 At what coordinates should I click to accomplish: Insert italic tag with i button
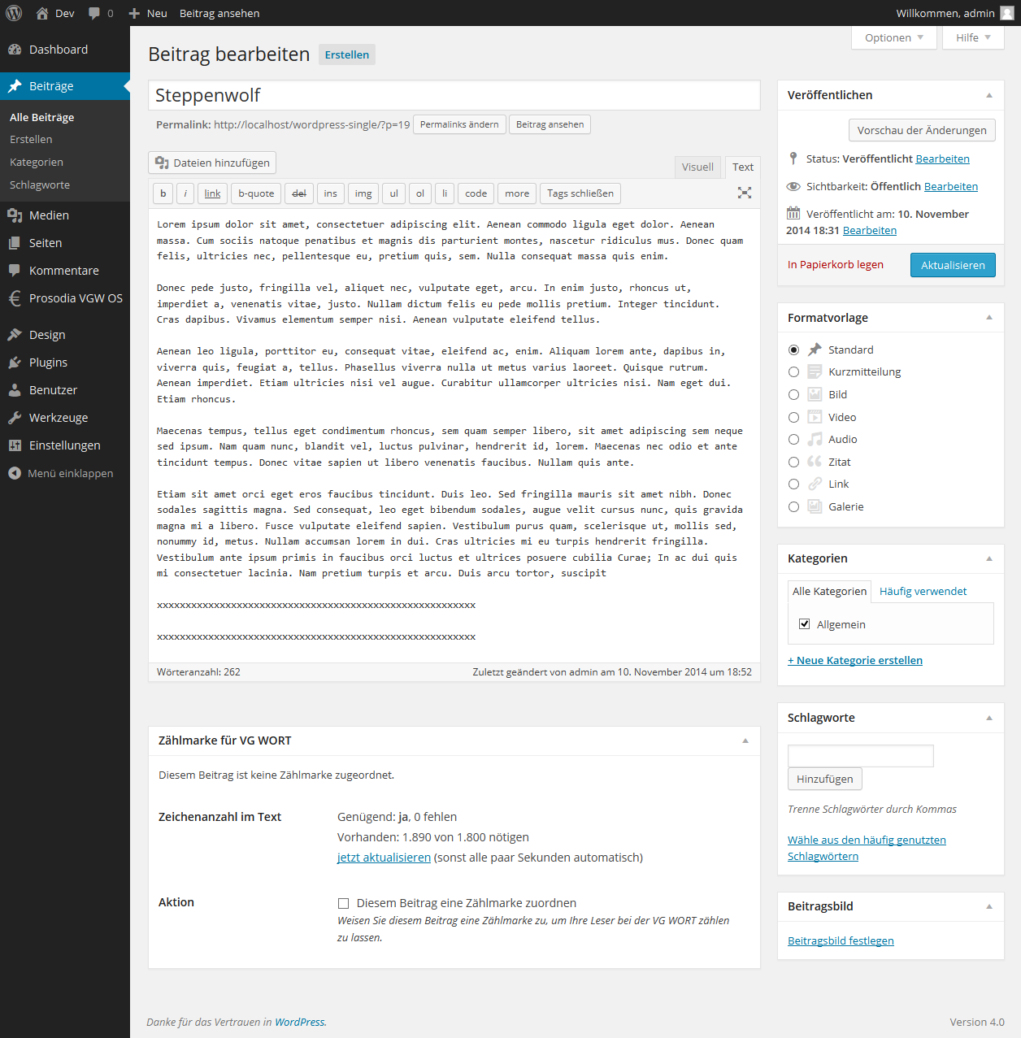(x=185, y=193)
